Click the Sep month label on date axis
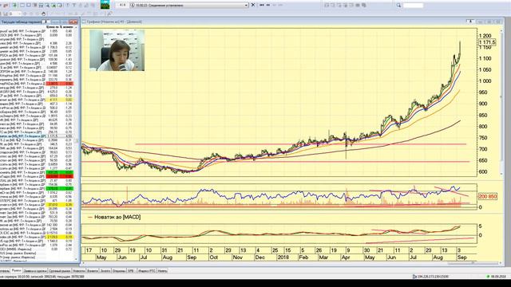511x287 pixels. (x=461, y=258)
